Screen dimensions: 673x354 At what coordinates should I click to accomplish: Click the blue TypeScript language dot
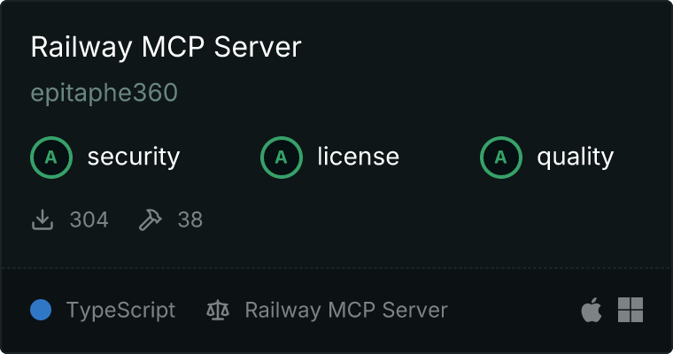[x=41, y=310]
